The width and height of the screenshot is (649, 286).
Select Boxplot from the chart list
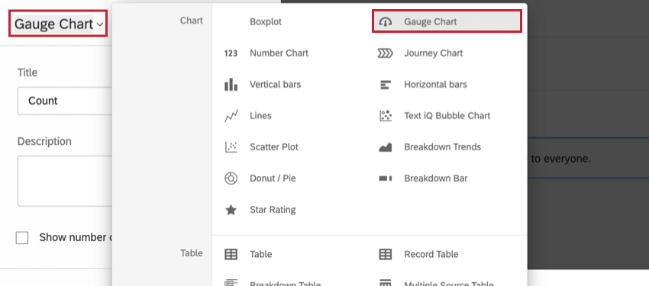click(x=266, y=22)
